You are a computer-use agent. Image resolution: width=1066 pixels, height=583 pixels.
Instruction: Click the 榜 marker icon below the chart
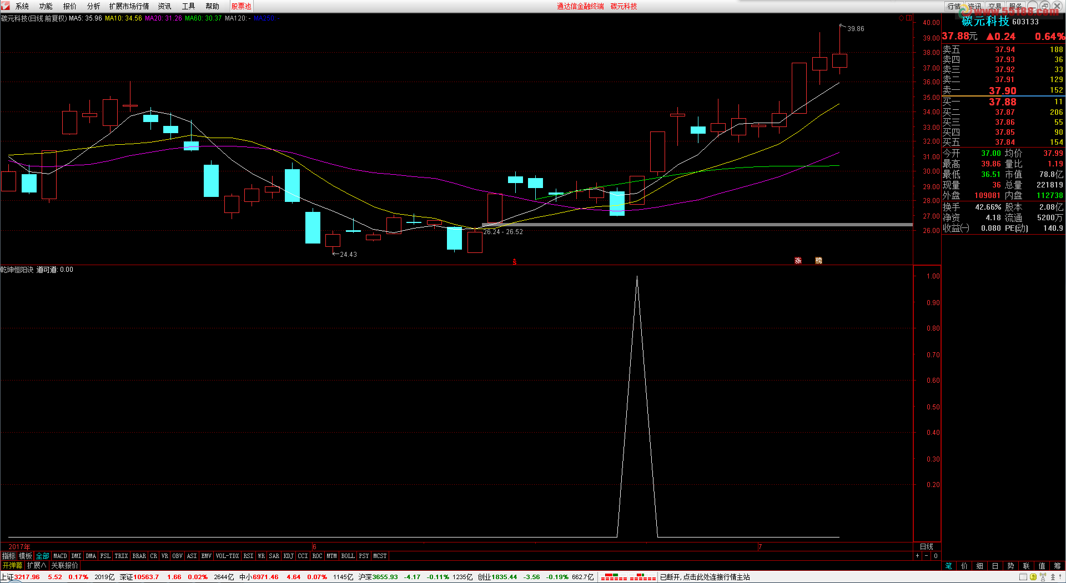[x=818, y=261]
